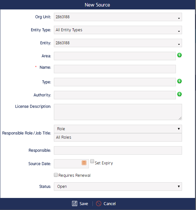
Task: Click the Set Expiry label text
Action: pyautogui.click(x=104, y=163)
